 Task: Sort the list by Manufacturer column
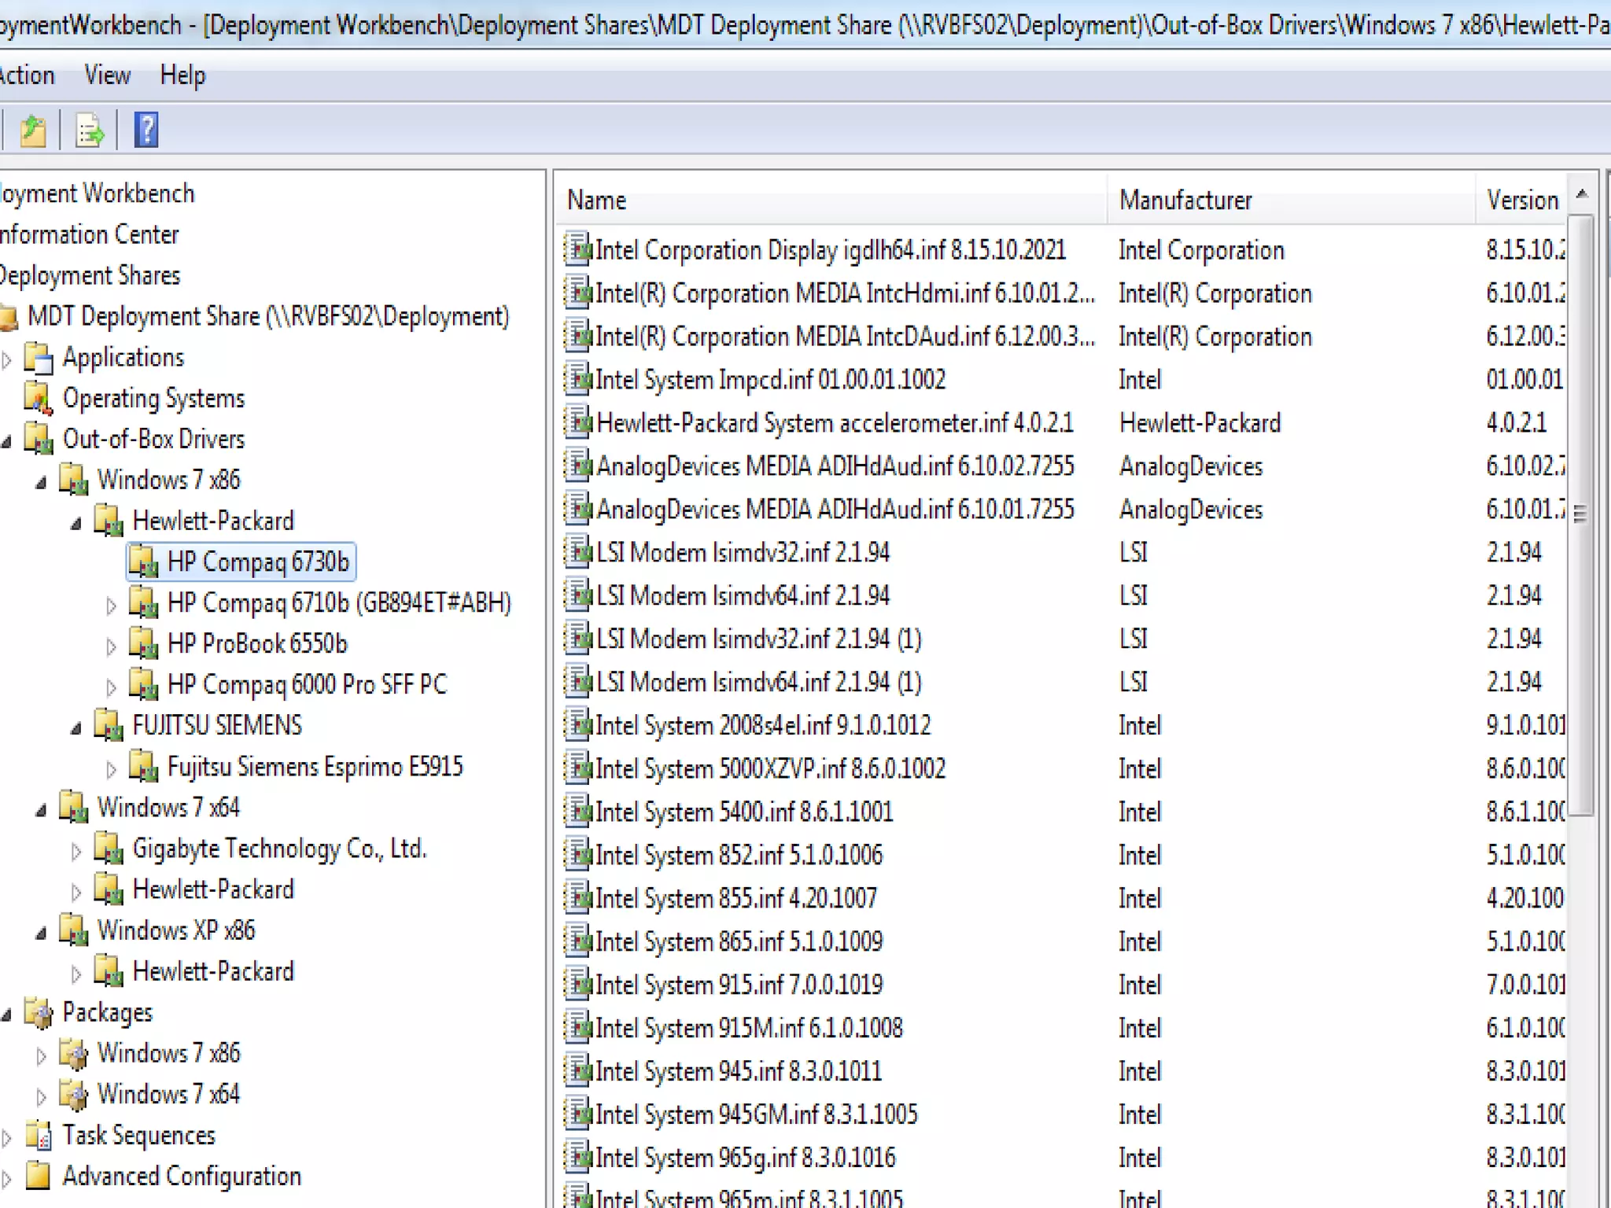click(x=1291, y=201)
